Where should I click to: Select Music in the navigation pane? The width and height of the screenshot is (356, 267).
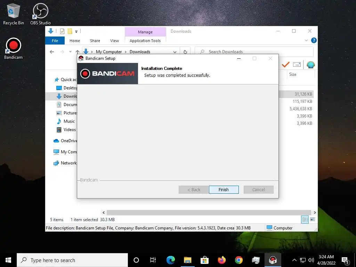click(66, 121)
